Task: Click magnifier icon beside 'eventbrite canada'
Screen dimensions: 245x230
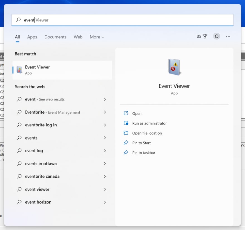Action: 19,176
